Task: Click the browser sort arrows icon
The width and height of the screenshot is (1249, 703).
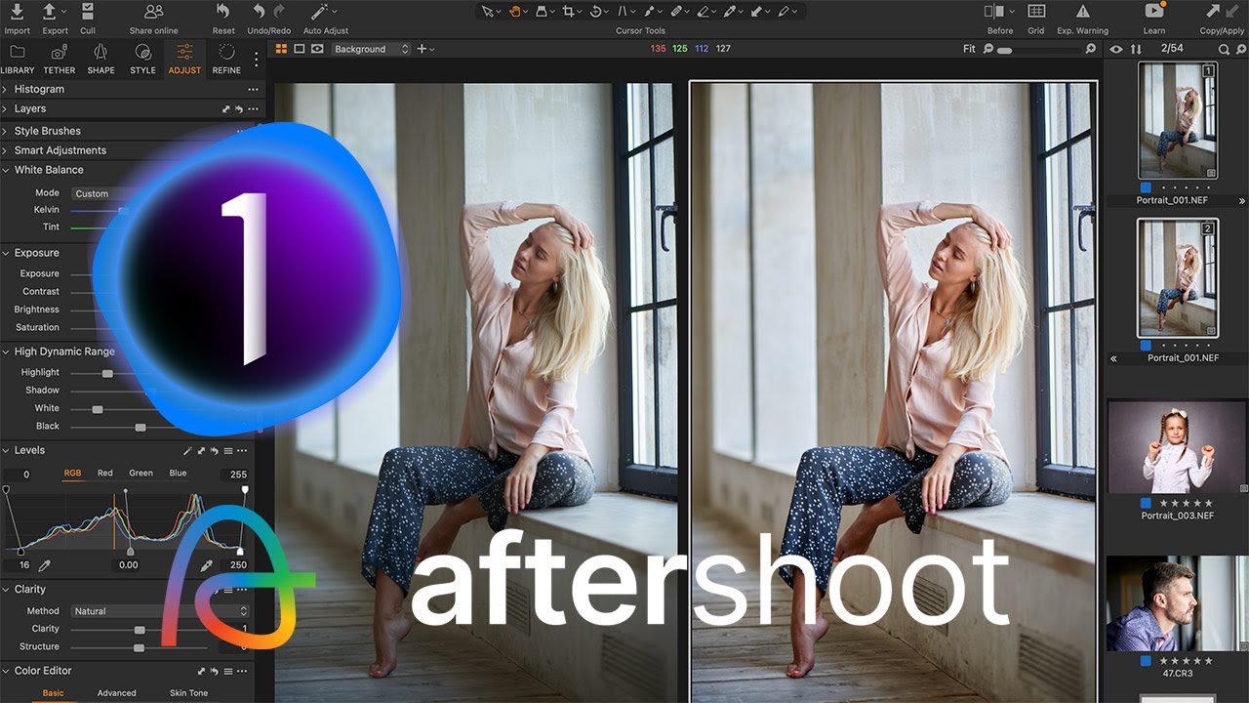Action: click(1136, 49)
